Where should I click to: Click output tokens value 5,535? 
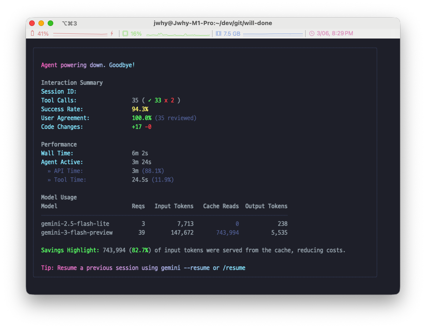[x=279, y=232]
